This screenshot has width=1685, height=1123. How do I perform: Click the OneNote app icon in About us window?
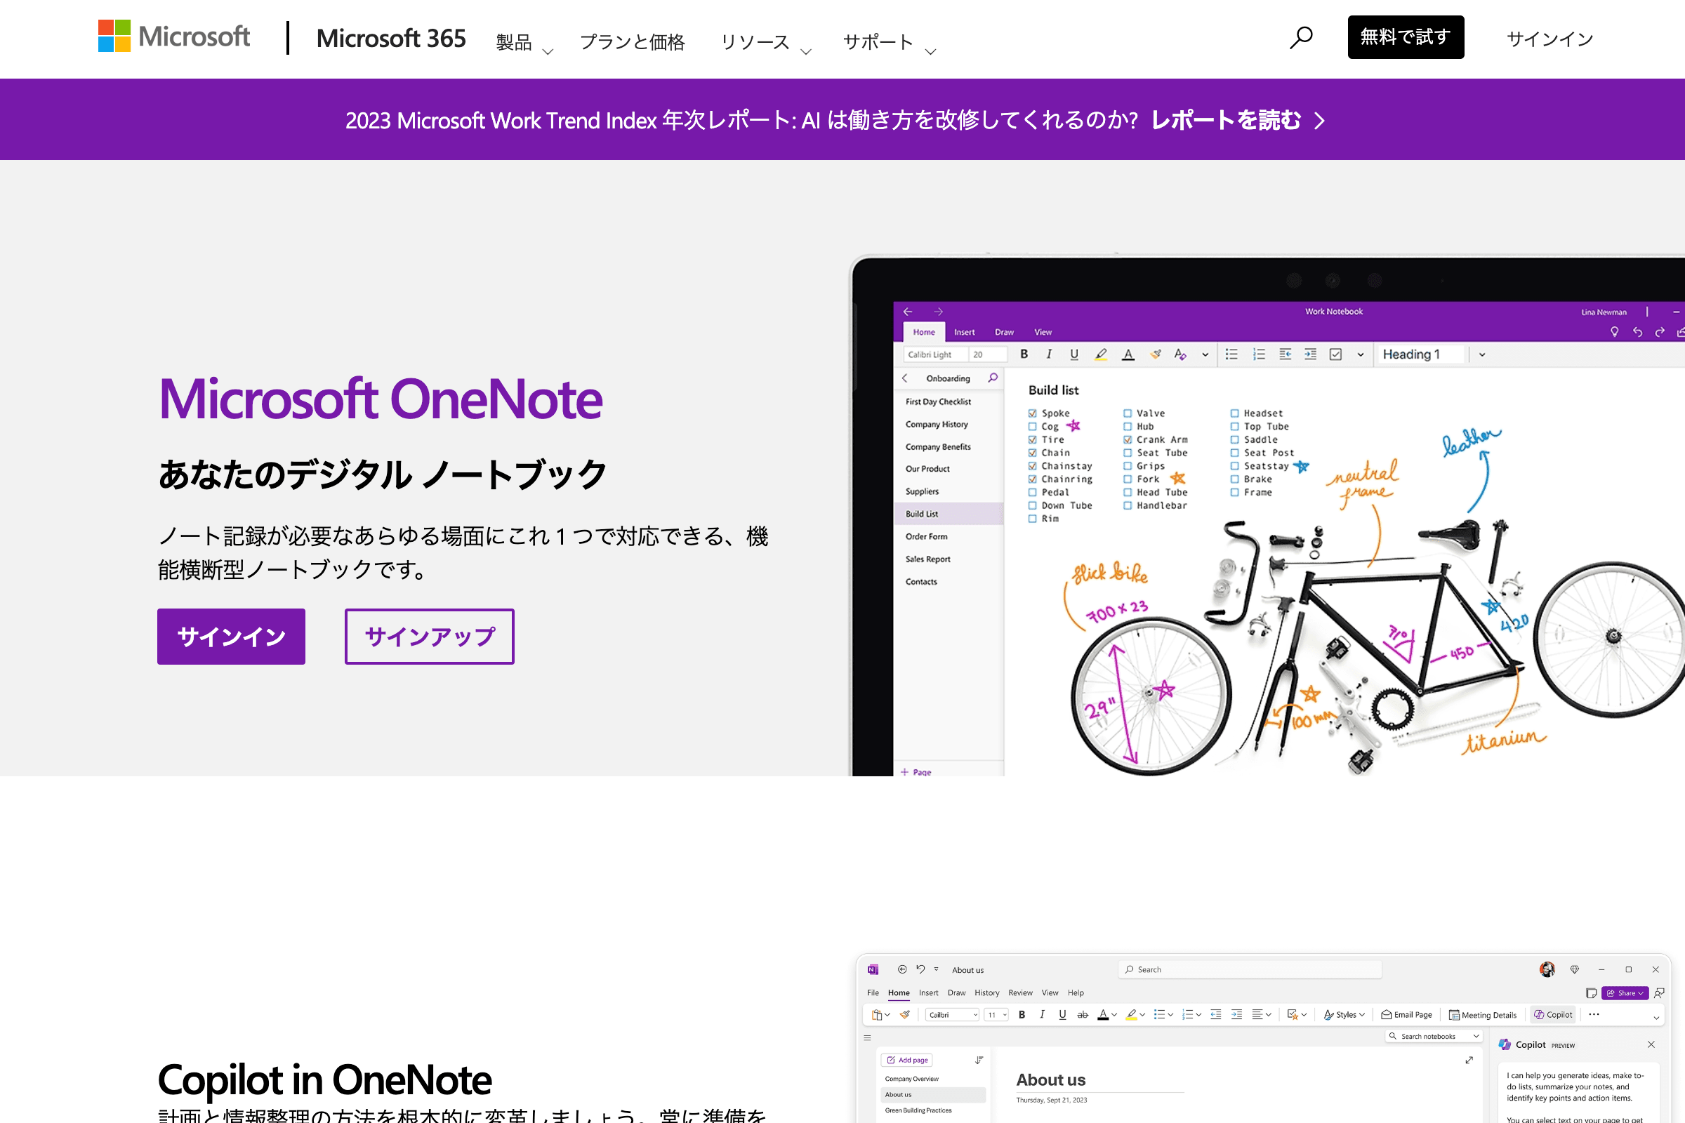pos(873,970)
